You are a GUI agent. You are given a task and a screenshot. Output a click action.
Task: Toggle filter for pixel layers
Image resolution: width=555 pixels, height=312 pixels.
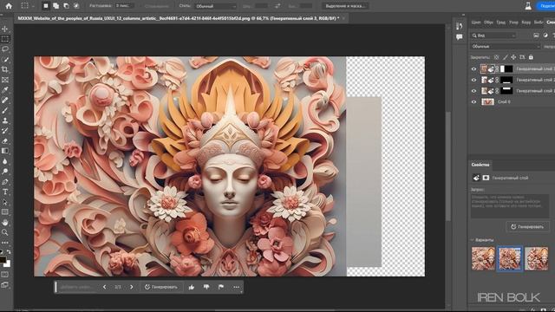click(536, 36)
